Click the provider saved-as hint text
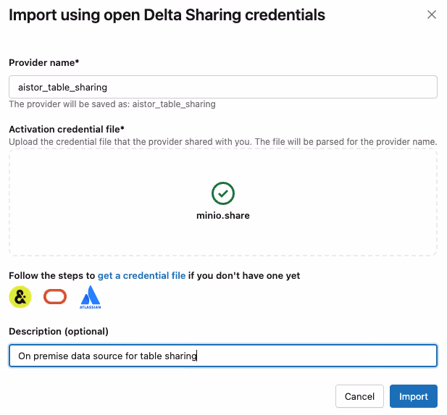 point(112,104)
